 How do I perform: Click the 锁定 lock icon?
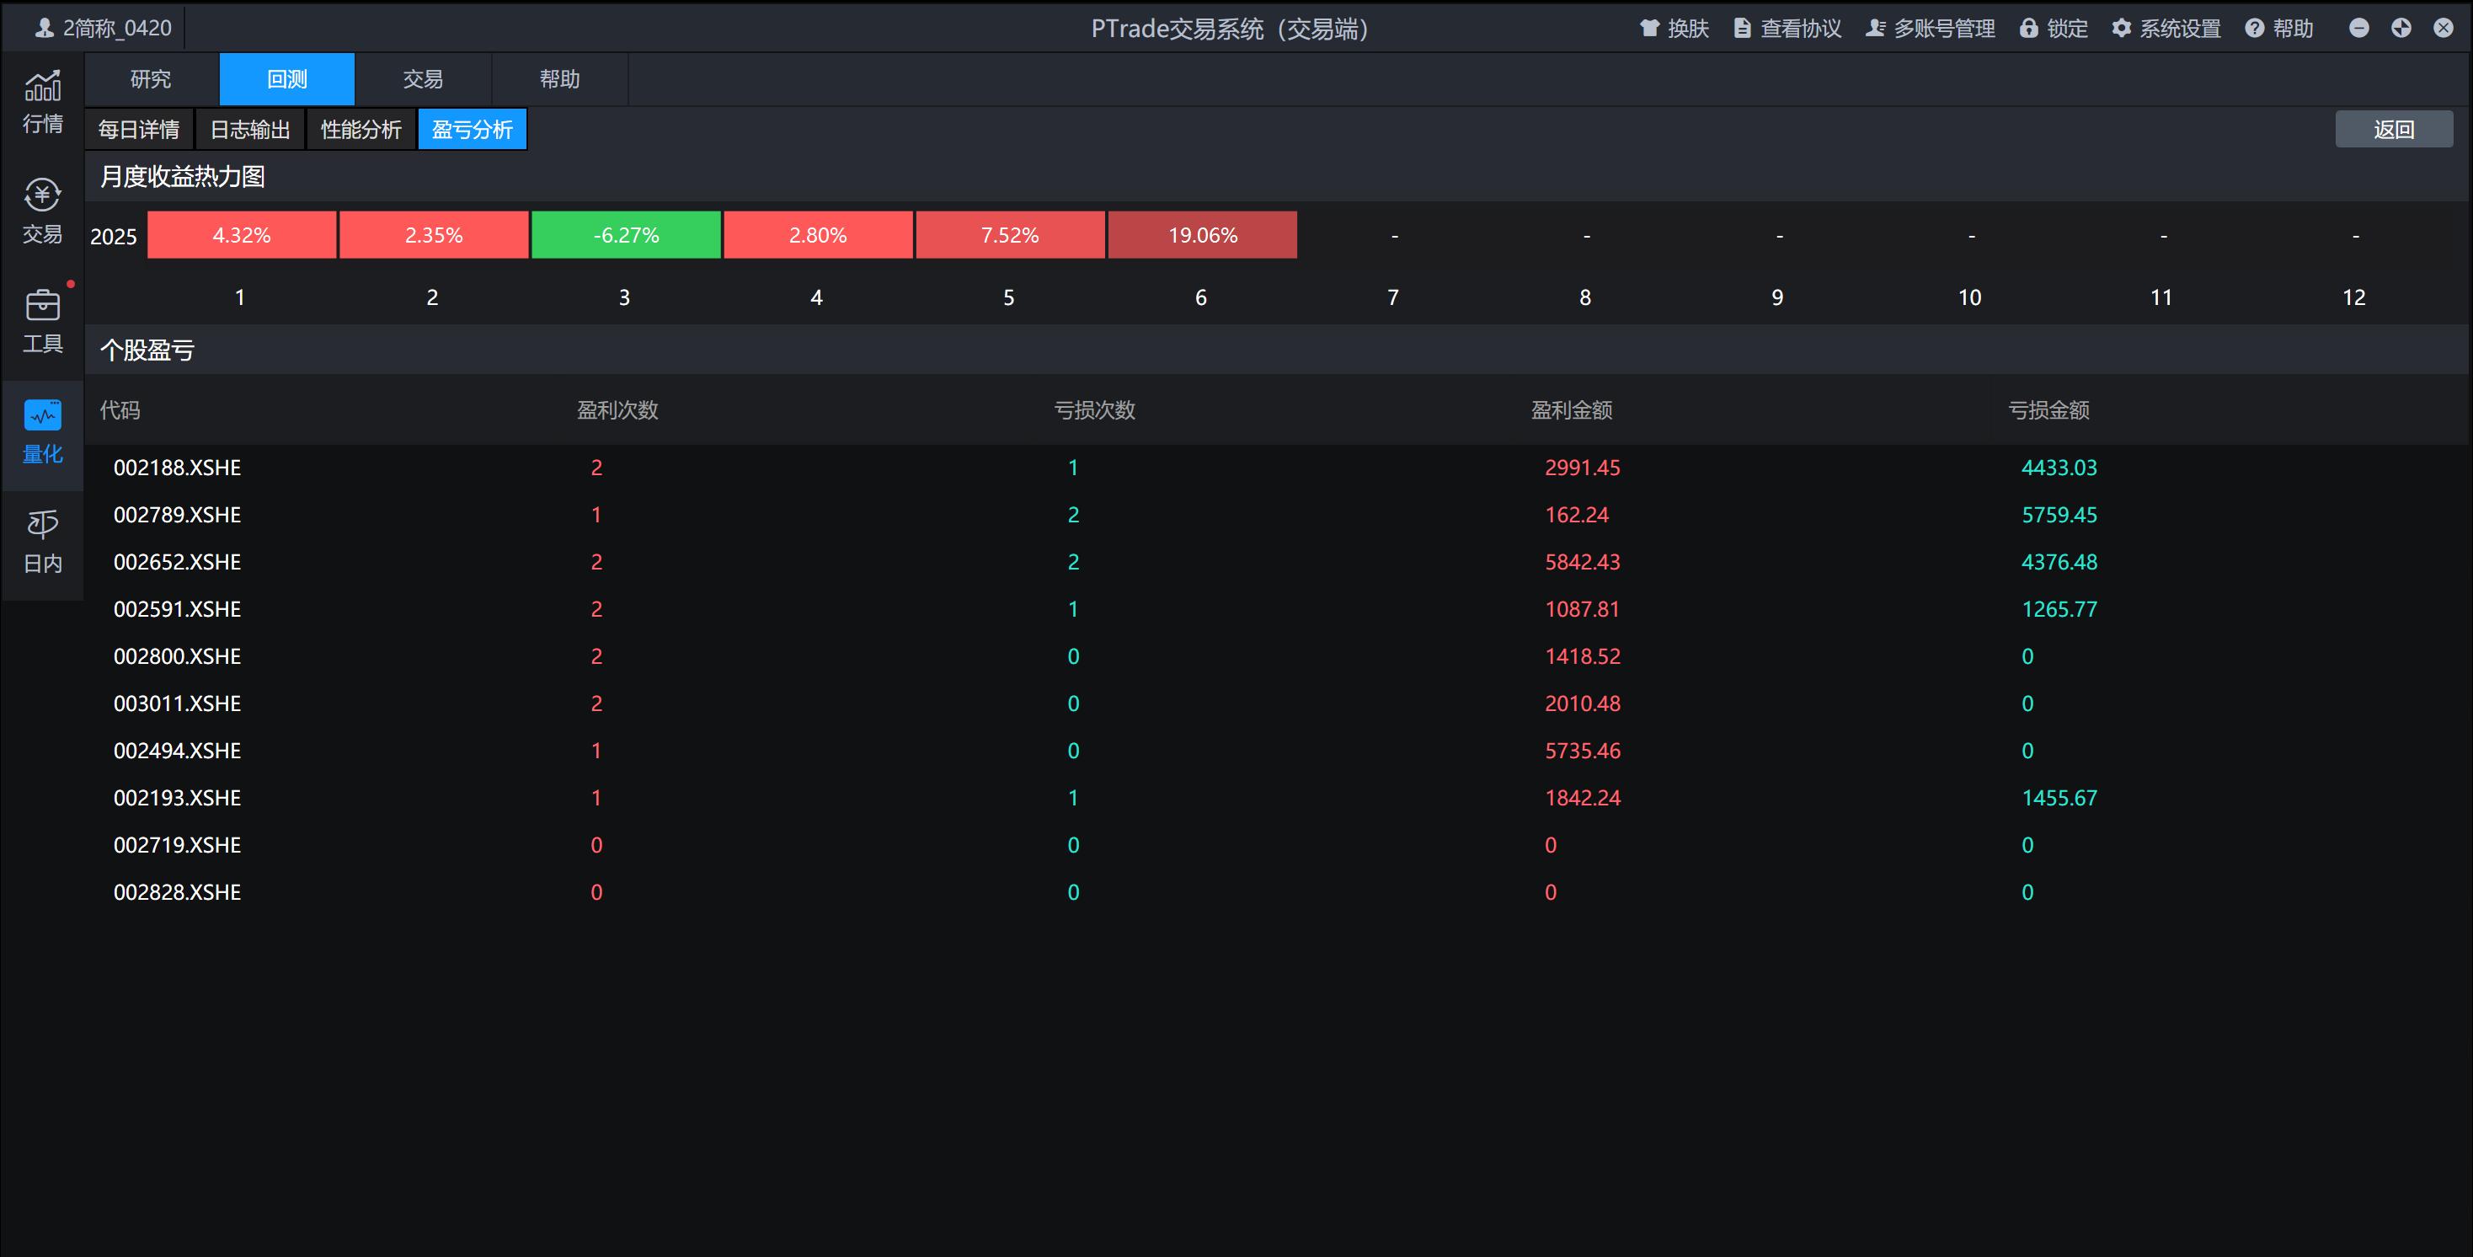click(2028, 28)
